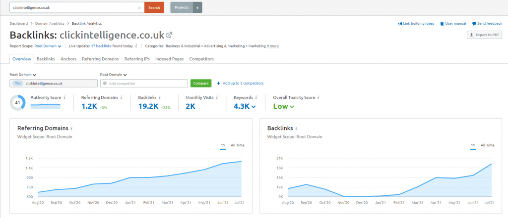
Task: Click Add up to 3 competitors link
Action: point(243,84)
